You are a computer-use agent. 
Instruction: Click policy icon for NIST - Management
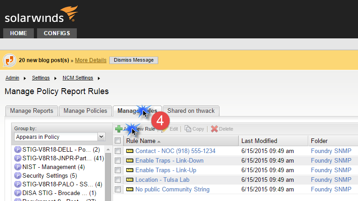tap(17, 167)
